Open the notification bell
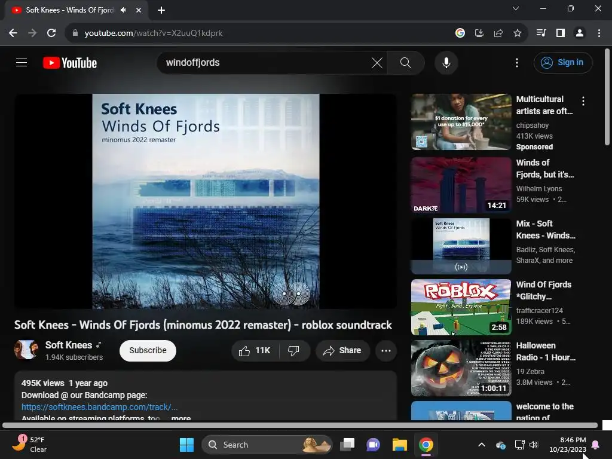 click(x=596, y=445)
